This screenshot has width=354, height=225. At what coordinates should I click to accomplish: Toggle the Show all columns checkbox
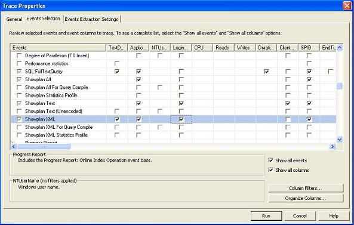point(270,169)
